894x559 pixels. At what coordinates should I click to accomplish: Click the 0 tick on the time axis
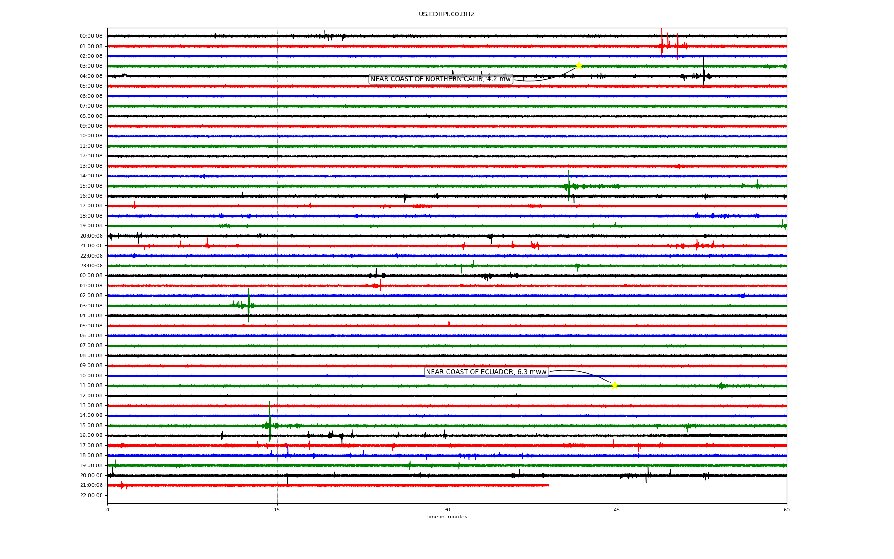tap(108, 510)
